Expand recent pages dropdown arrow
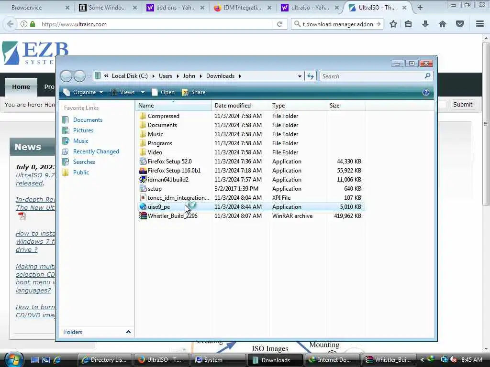The image size is (490, 367). (89, 76)
